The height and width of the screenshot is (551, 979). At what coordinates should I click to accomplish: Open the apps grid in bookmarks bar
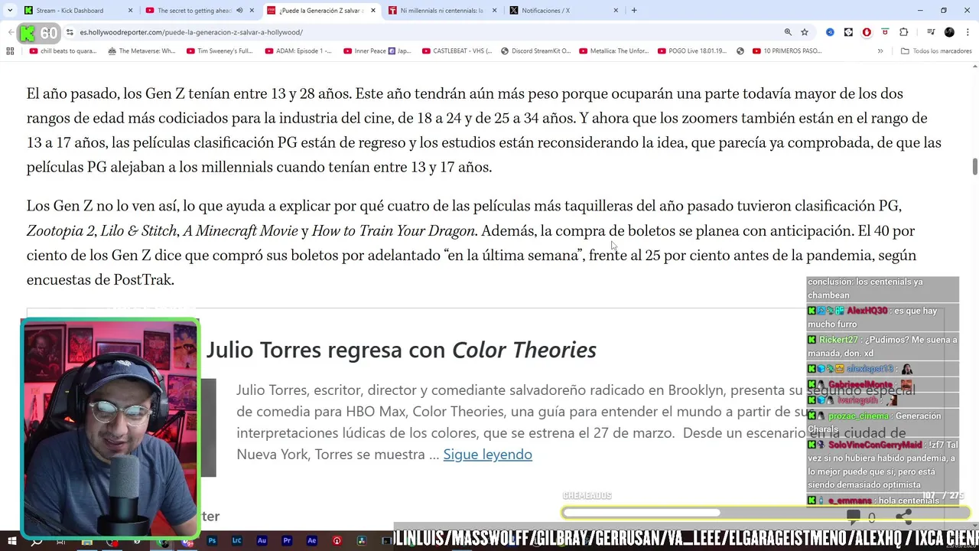[x=10, y=51]
